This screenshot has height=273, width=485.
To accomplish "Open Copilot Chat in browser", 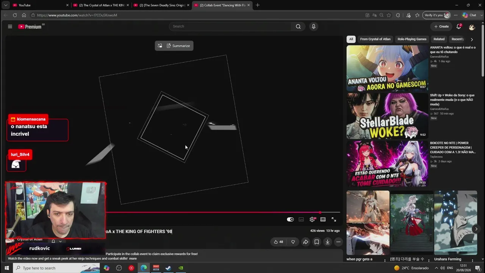I will [469, 15].
